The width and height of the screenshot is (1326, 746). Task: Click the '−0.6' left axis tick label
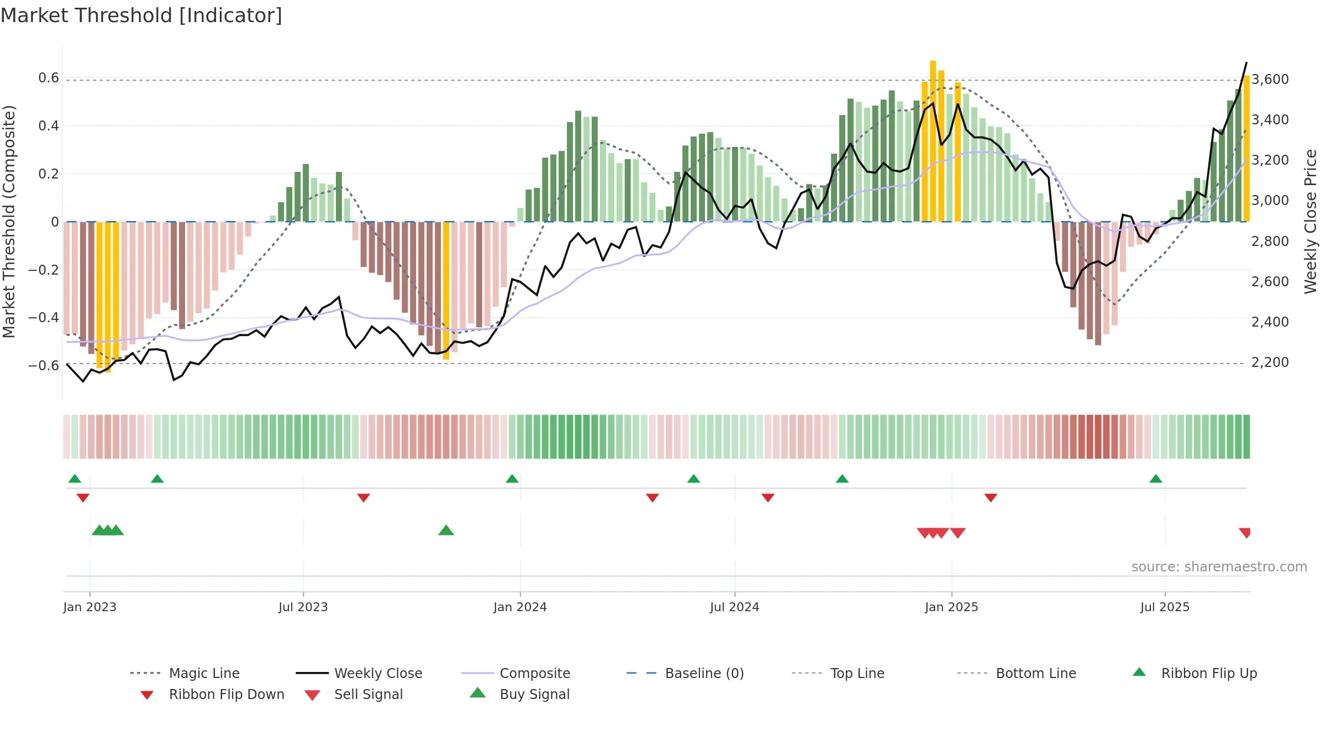[x=44, y=366]
